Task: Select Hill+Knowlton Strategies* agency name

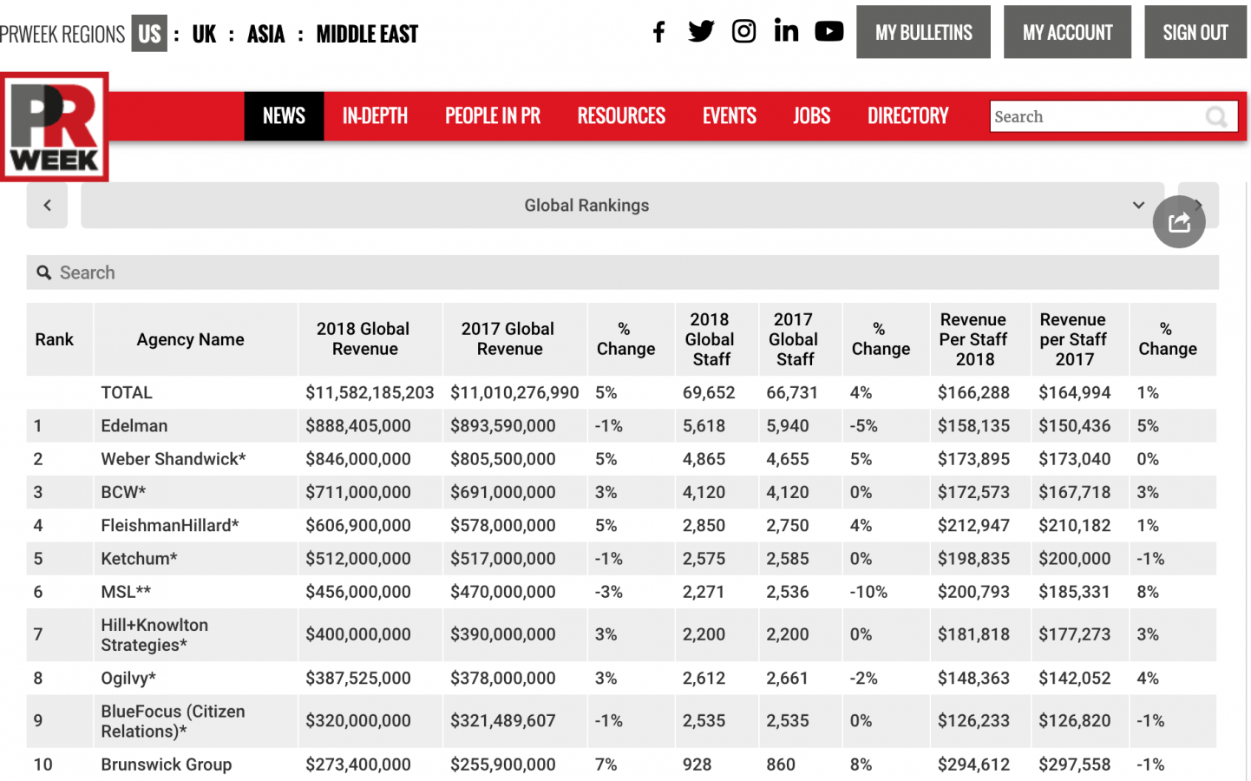Action: (x=154, y=635)
